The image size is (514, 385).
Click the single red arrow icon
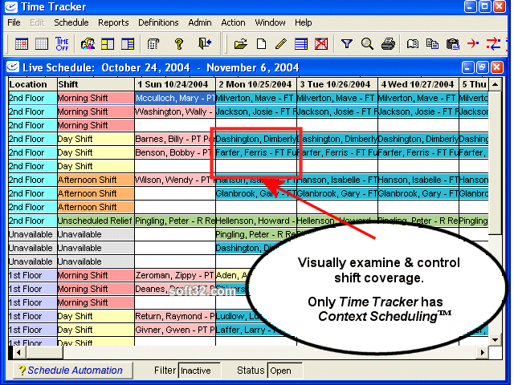(473, 43)
